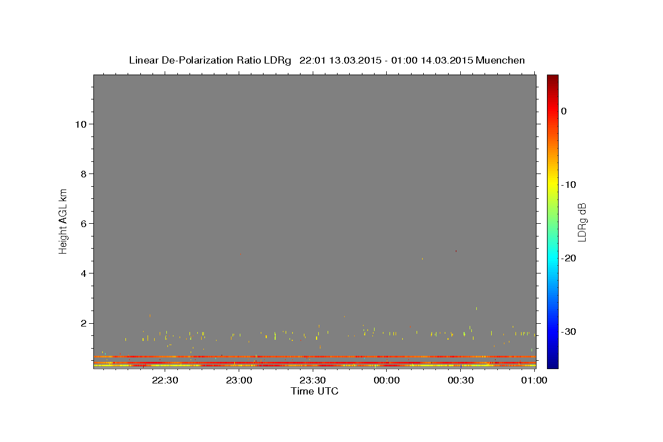The height and width of the screenshot is (442, 663).
Task: Click the dark blue bottom of the colorbar
Action: click(x=552, y=364)
